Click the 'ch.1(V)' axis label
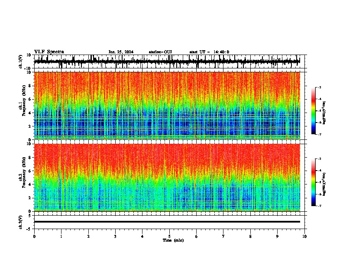This screenshot has width=343, height=265. coord(21,61)
